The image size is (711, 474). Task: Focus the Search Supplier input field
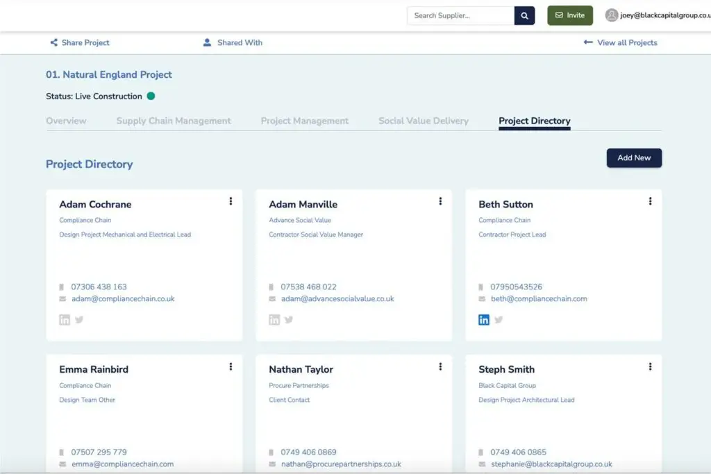461,15
